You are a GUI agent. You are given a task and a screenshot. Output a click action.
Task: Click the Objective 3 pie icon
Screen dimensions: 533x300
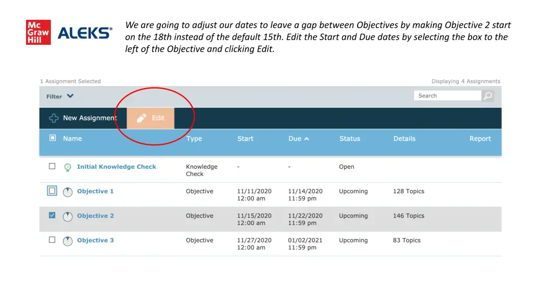[68, 241]
